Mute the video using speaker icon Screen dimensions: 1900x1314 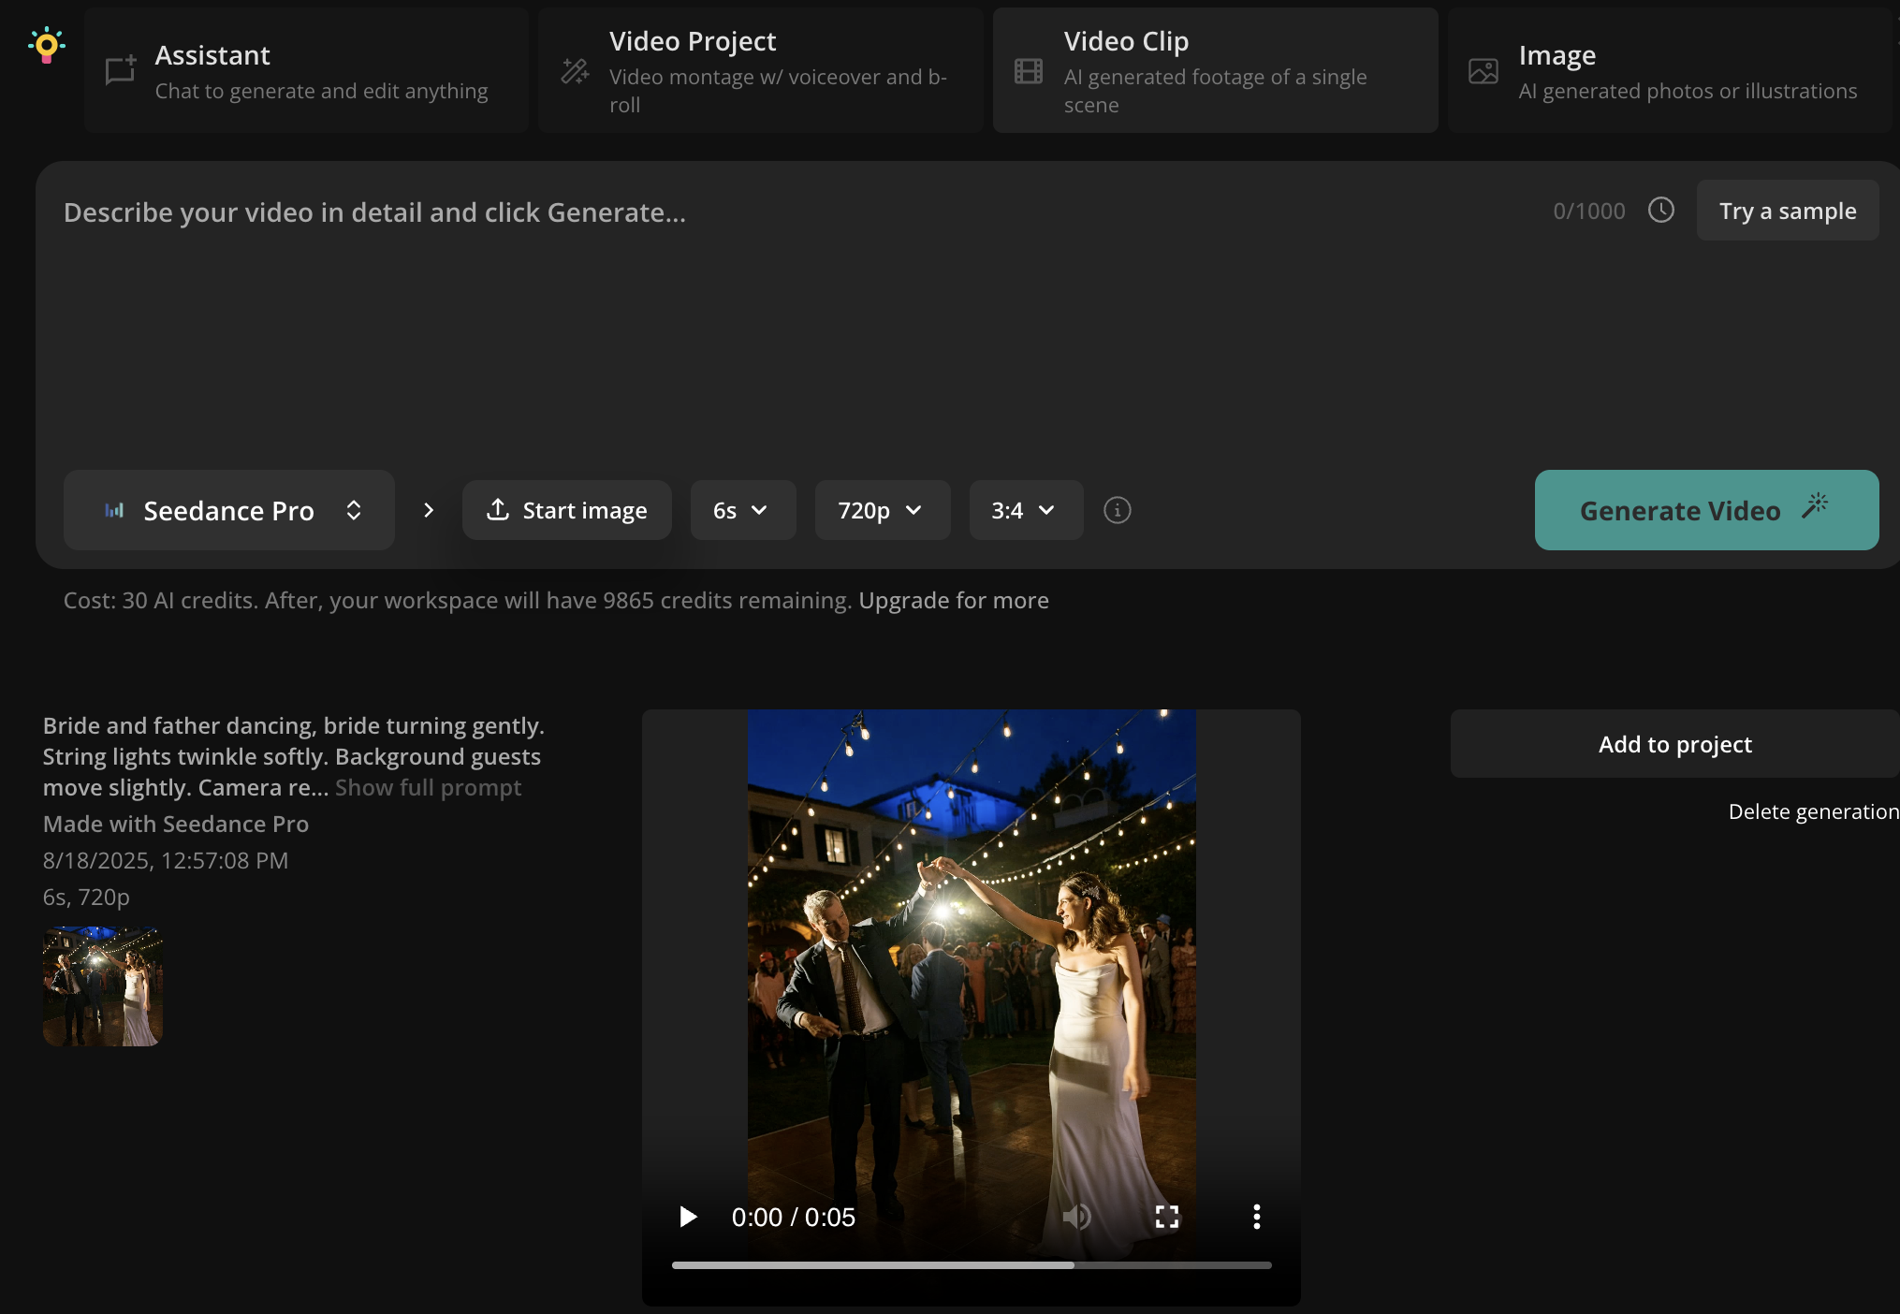(x=1076, y=1217)
